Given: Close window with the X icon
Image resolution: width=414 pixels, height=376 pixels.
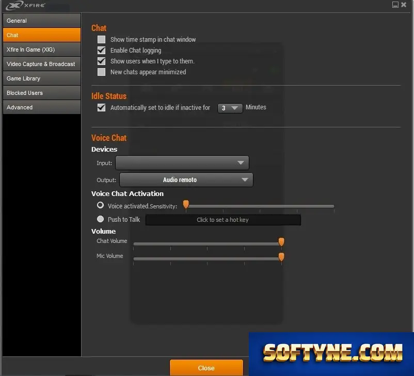Looking at the screenshot, I should (x=404, y=5).
